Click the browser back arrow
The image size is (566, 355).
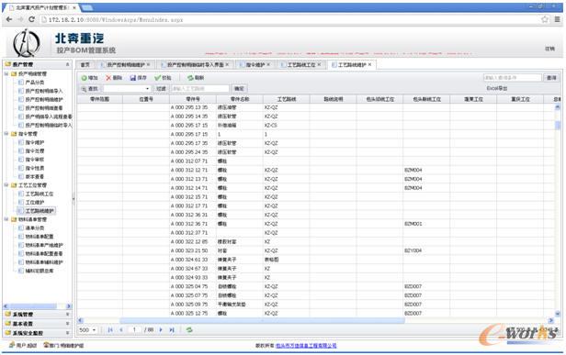[x=9, y=19]
